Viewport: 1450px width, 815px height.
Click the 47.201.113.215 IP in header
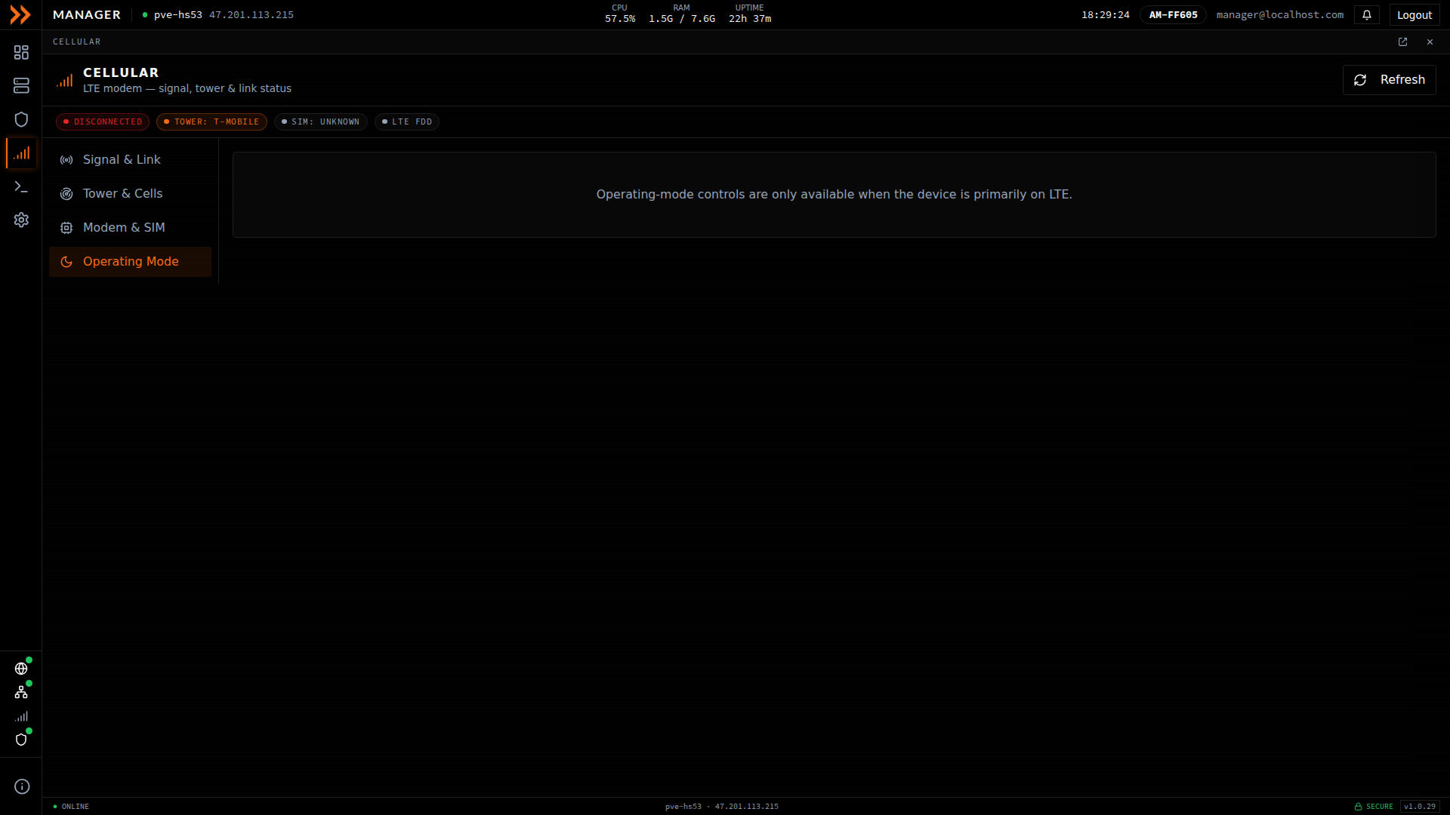coord(251,15)
